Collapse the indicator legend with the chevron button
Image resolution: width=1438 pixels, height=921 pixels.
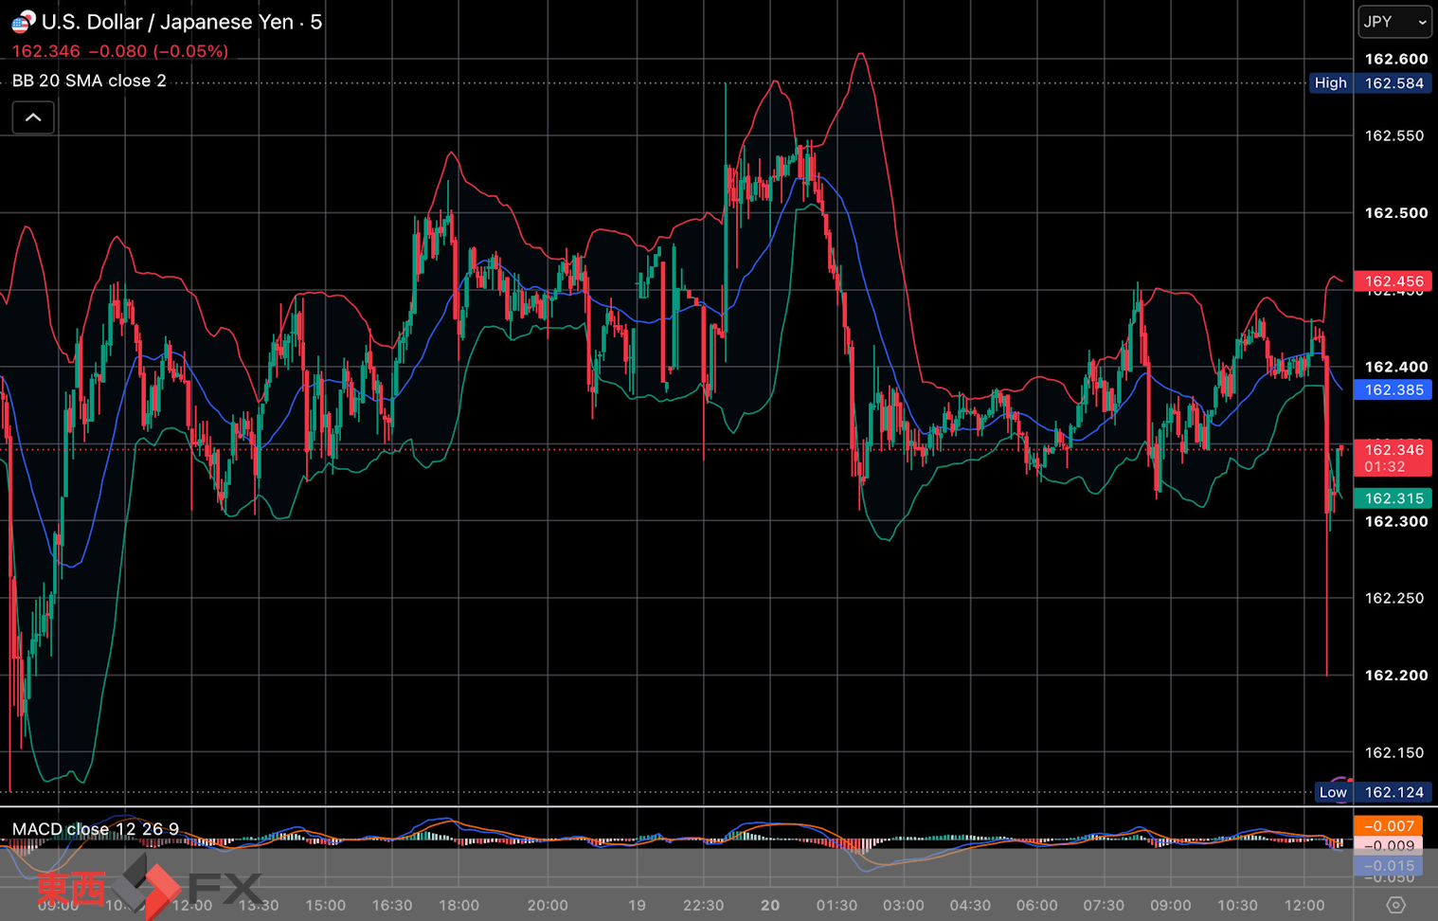pyautogui.click(x=33, y=117)
